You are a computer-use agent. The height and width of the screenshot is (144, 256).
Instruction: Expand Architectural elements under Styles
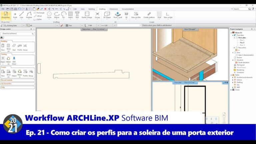[x=233, y=77]
